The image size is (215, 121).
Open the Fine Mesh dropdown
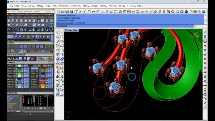[x=19, y=40]
